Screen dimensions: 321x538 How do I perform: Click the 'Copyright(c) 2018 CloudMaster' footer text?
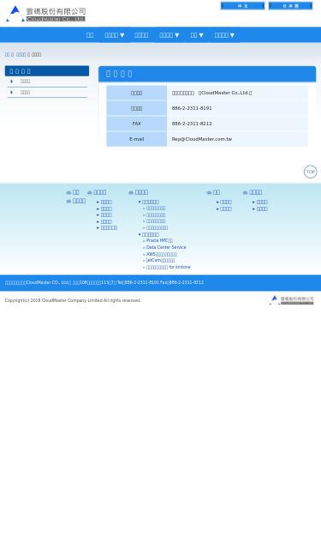(73, 300)
